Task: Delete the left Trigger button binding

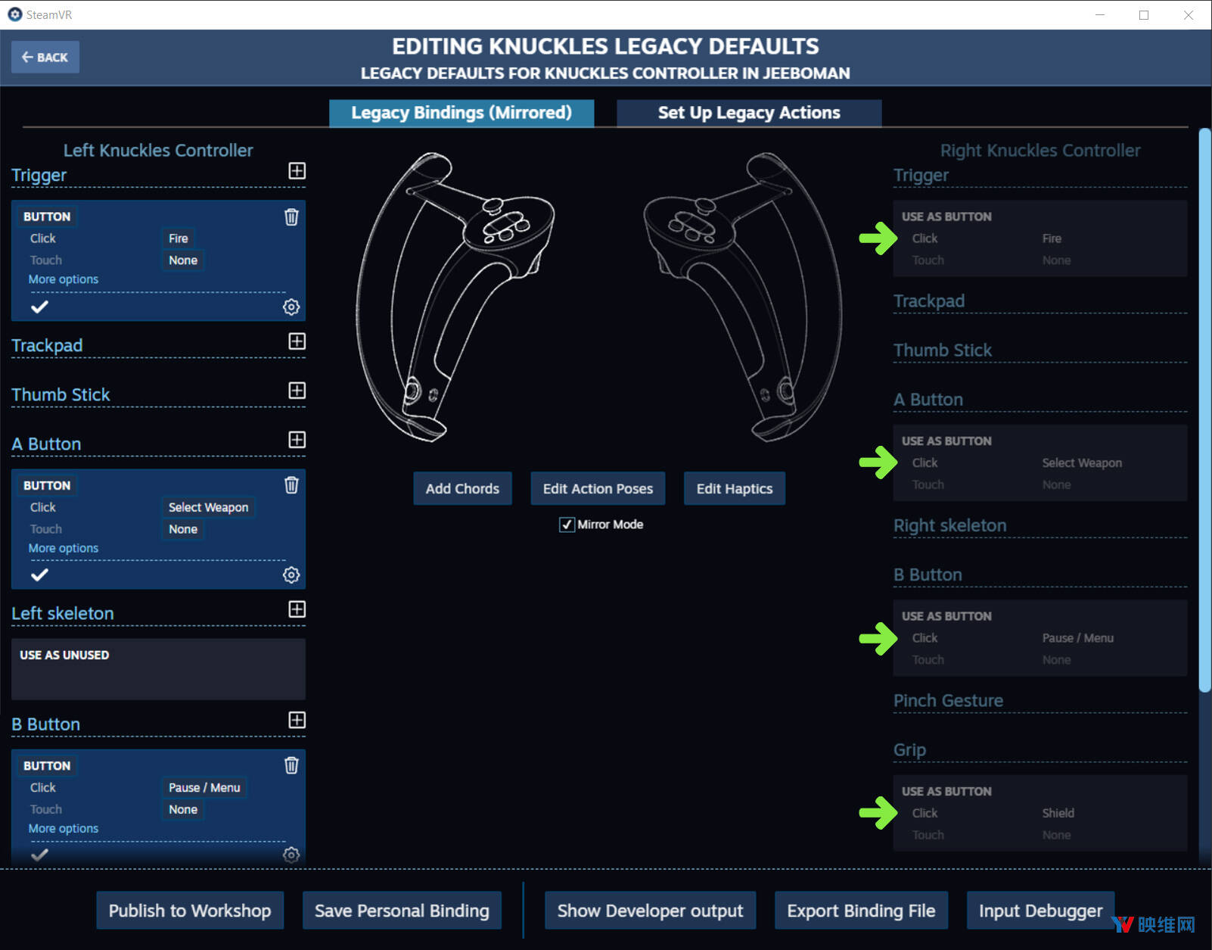Action: [x=291, y=217]
